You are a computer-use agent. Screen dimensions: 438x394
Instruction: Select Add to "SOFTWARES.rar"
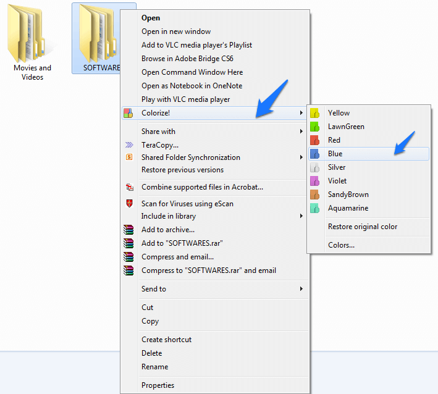(215, 243)
